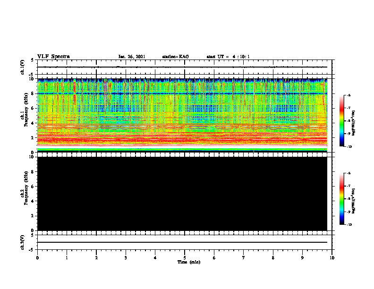
Task: Click time axis tick label "4"
Action: coord(155,258)
